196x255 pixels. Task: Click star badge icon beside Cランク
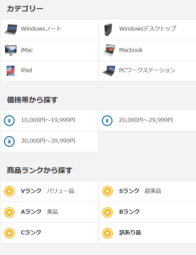pyautogui.click(x=9, y=233)
